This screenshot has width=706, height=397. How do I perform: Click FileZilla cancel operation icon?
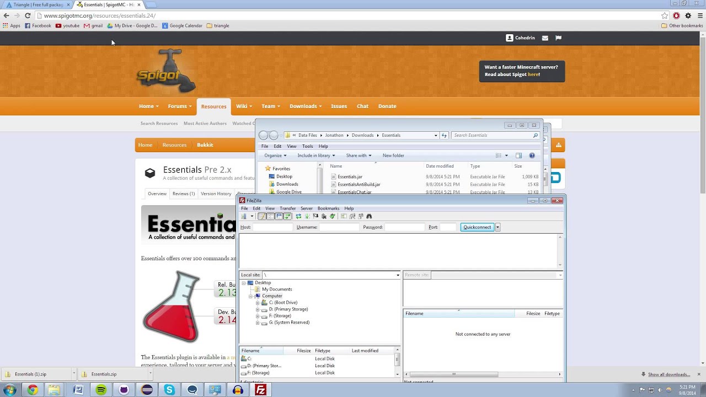click(315, 216)
